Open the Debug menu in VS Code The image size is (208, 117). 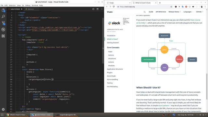(x=28, y=6)
